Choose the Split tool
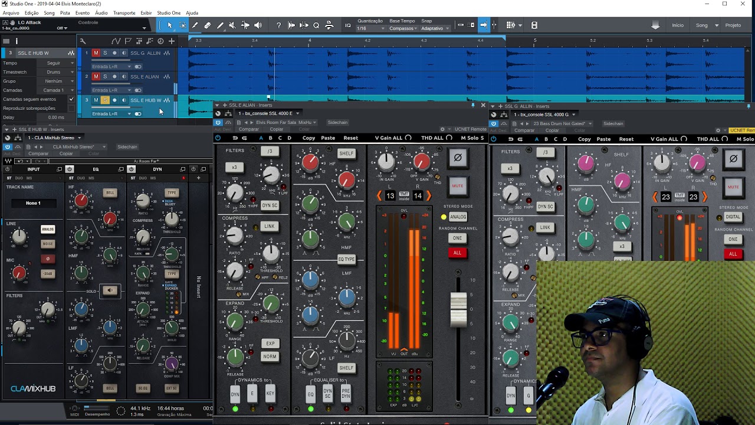Image resolution: width=755 pixels, height=425 pixels. (x=195, y=25)
